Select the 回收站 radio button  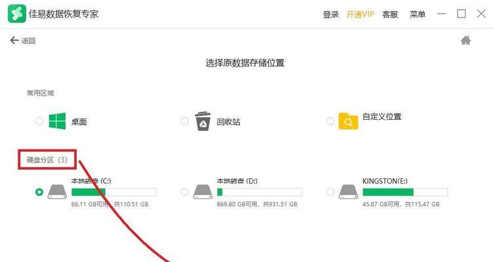coord(185,121)
